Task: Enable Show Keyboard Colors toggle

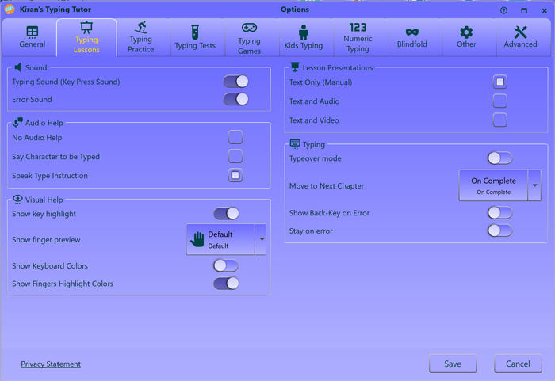Action: pyautogui.click(x=226, y=265)
